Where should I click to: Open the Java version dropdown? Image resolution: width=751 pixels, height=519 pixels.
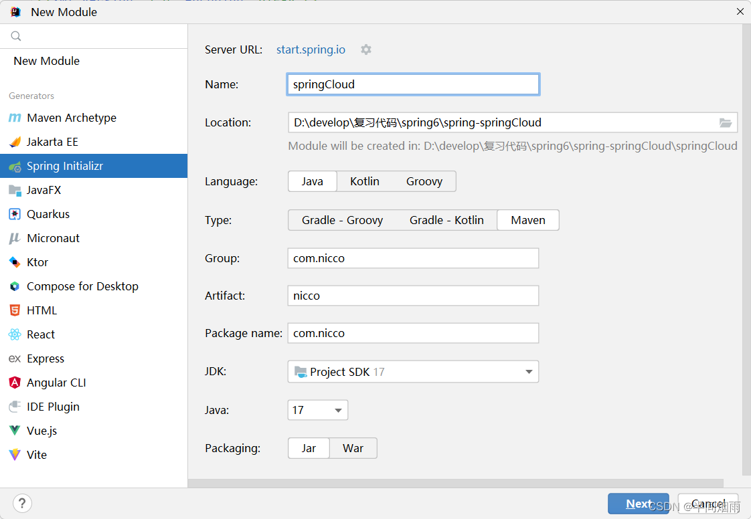[338, 410]
